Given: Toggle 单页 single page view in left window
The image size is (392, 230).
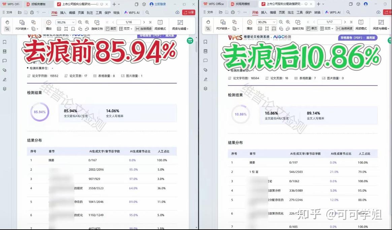Looking at the screenshot, I should [111, 29].
